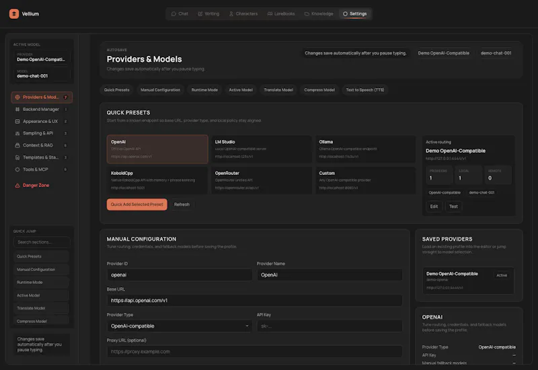Open Sampling & API settings section
The image size is (538, 370).
pos(42,133)
